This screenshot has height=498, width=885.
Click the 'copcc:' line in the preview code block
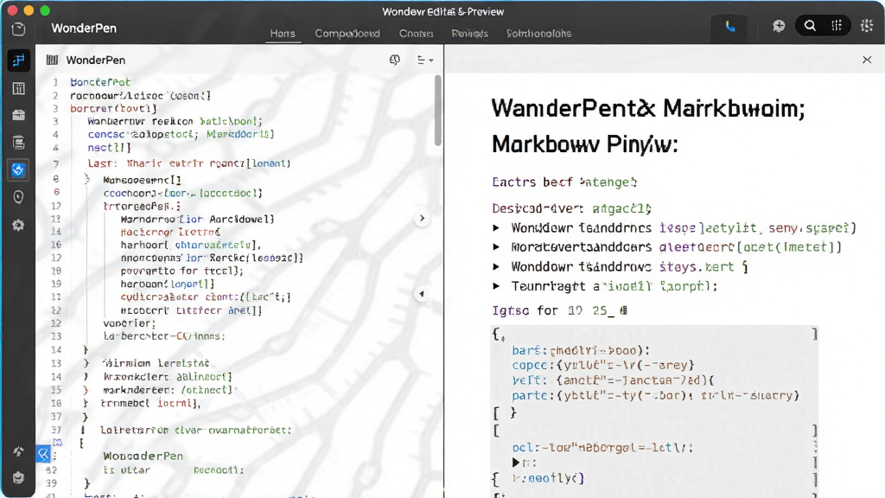(x=602, y=366)
